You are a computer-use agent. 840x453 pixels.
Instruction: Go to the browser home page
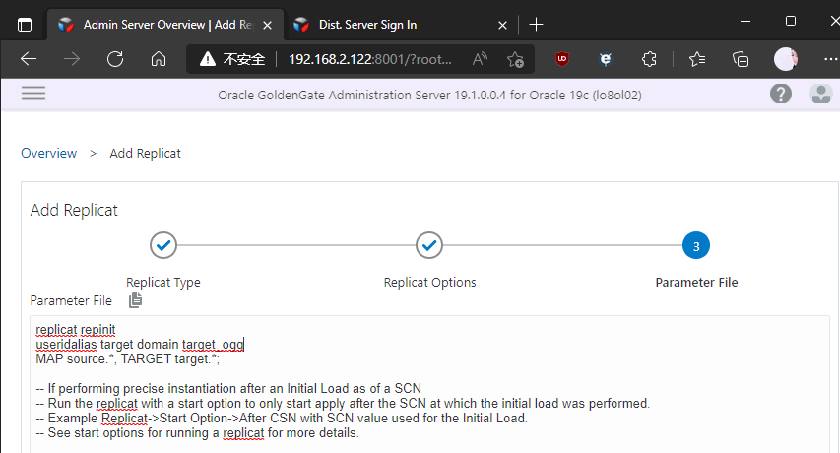(158, 59)
